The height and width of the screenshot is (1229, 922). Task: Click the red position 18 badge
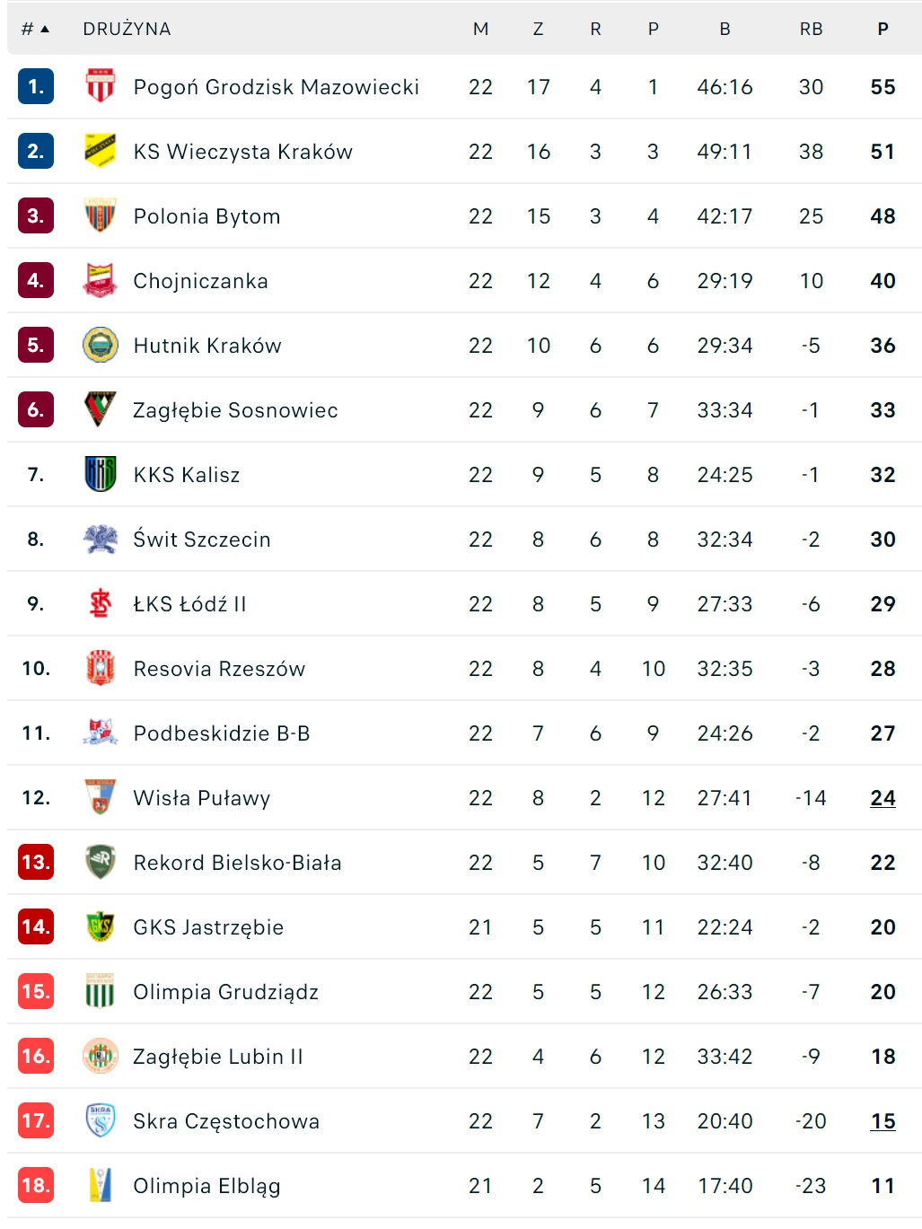(36, 1185)
